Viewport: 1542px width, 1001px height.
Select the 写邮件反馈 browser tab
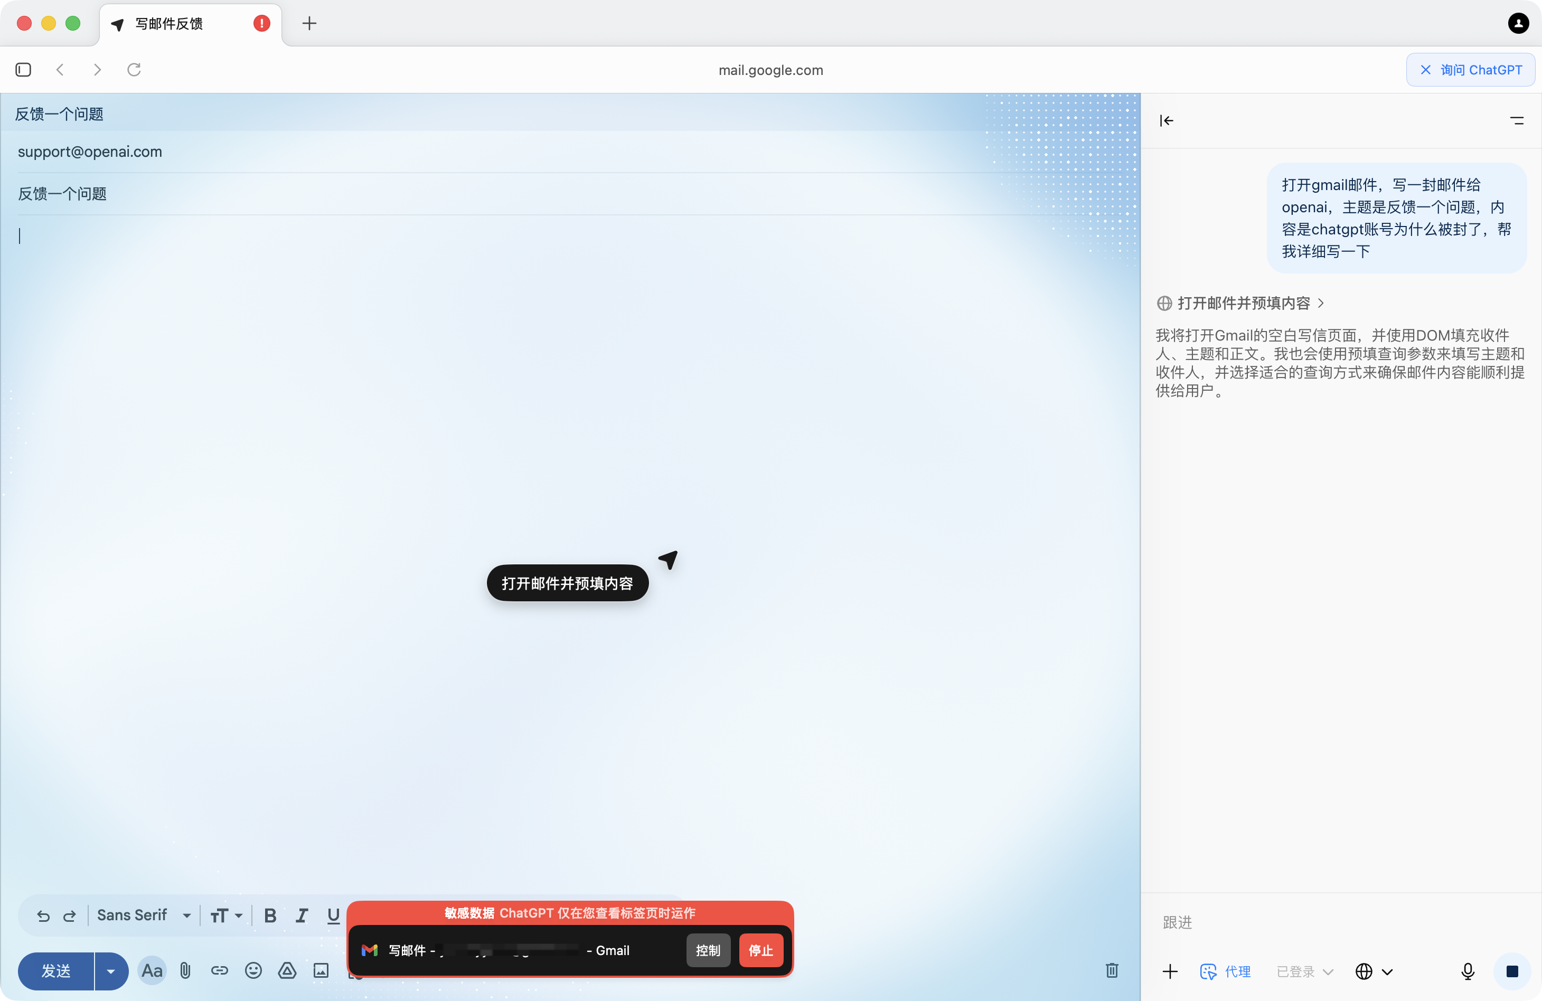pyautogui.click(x=170, y=24)
